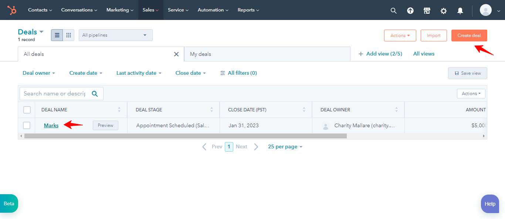This screenshot has width=505, height=219.
Task: Switch to list view icon
Action: pos(57,35)
